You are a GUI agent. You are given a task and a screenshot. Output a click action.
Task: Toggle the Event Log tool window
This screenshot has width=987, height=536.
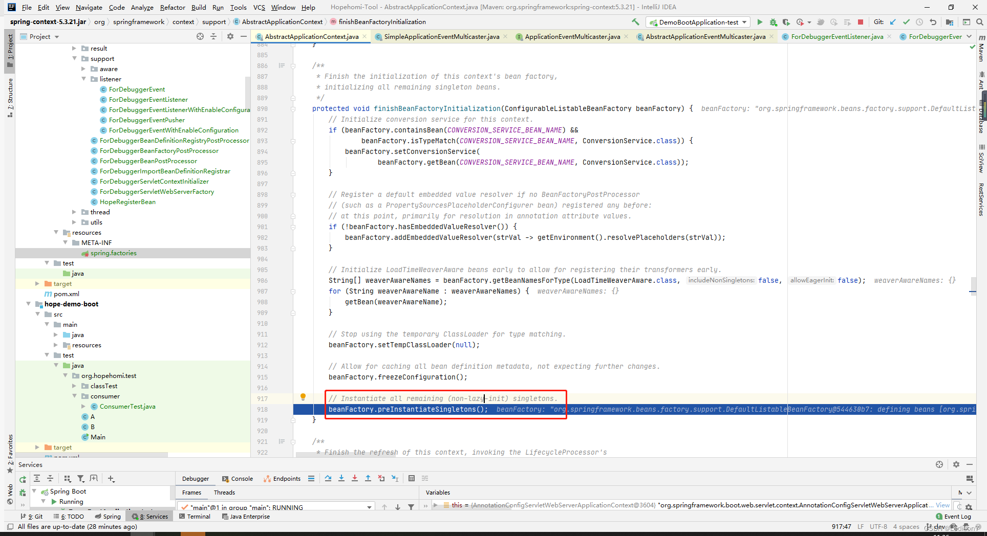[953, 517]
